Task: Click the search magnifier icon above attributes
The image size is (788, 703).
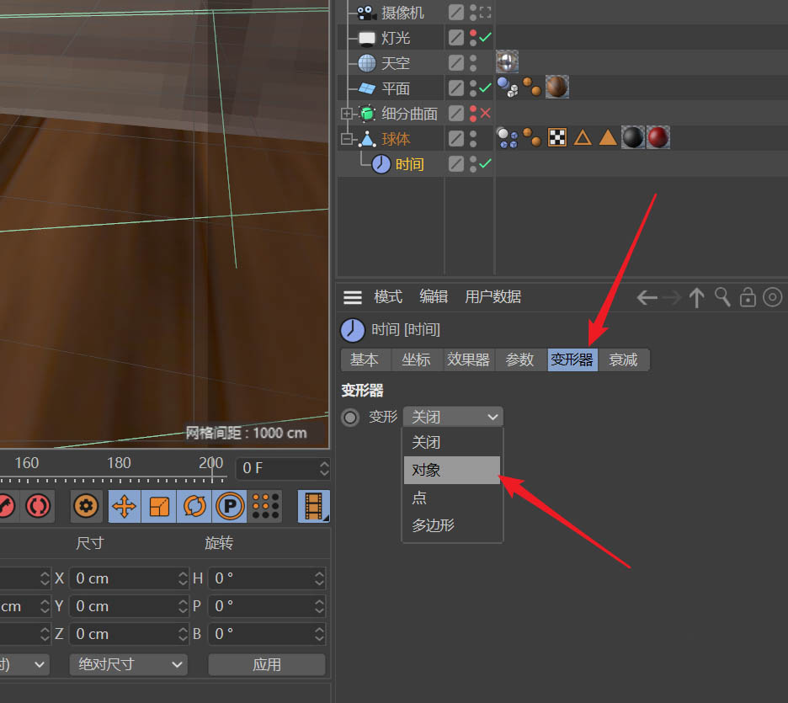Action: (x=722, y=297)
